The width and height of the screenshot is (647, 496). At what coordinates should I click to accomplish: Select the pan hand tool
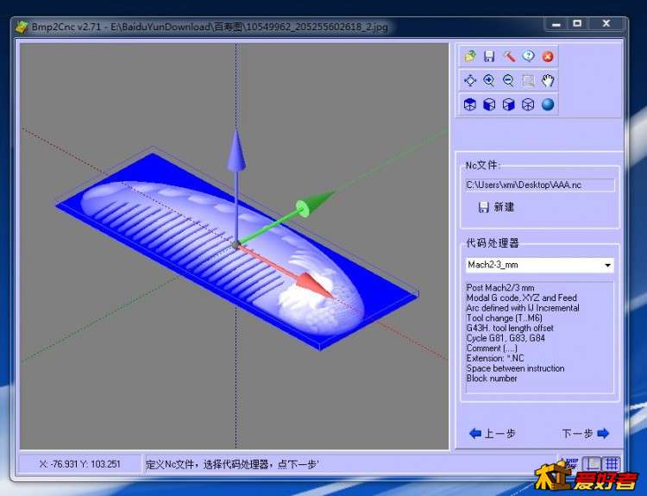[548, 80]
